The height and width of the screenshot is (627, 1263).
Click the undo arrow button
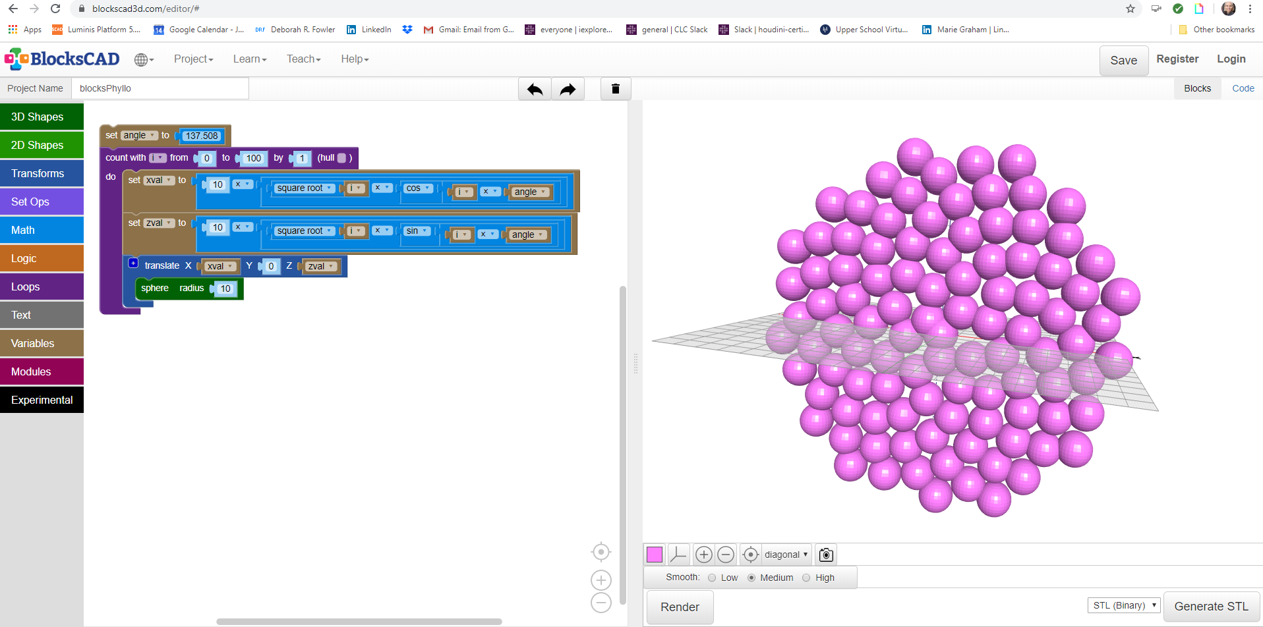(x=535, y=89)
